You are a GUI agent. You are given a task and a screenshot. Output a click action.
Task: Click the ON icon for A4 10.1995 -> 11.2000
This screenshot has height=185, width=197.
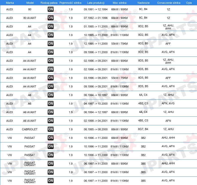point(51,35)
